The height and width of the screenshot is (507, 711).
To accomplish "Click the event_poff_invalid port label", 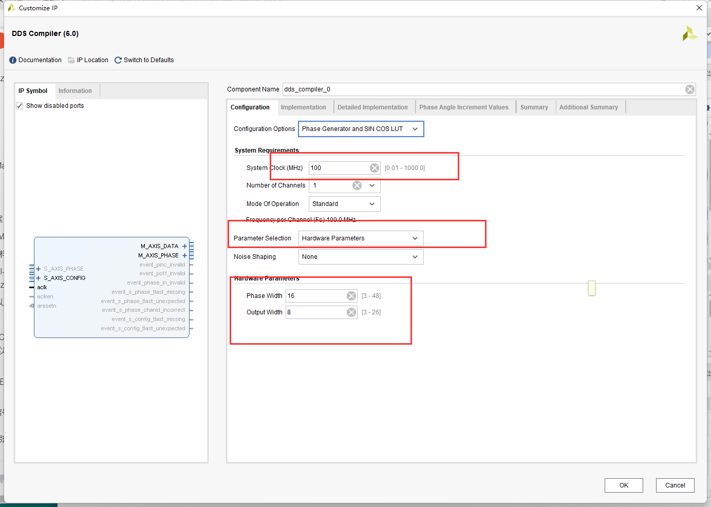I will [x=162, y=274].
